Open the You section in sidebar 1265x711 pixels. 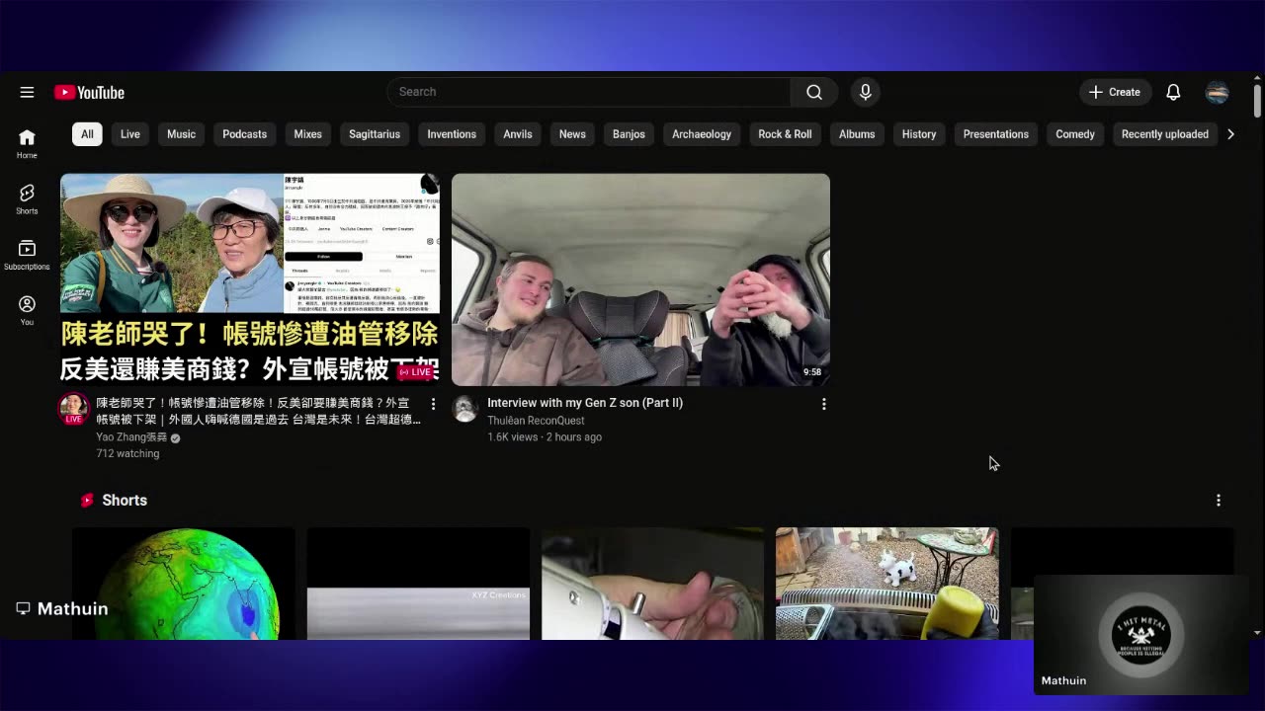coord(27,310)
